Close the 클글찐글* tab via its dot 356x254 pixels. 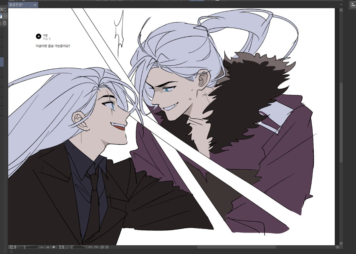(x=35, y=5)
